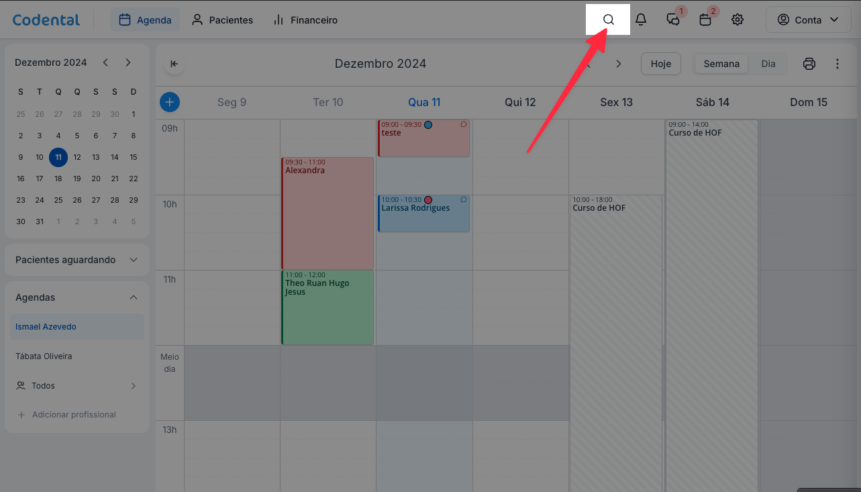Open the calendar alerts icon in header
This screenshot has width=861, height=492.
click(705, 19)
